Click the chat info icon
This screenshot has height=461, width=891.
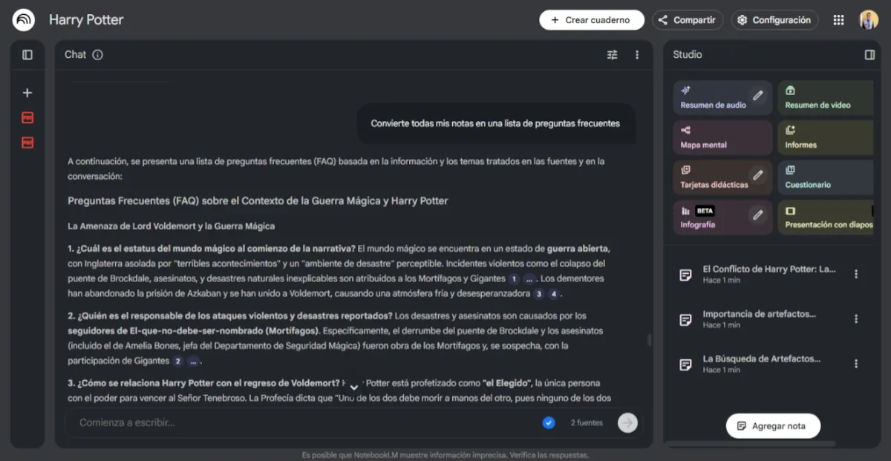pyautogui.click(x=97, y=54)
